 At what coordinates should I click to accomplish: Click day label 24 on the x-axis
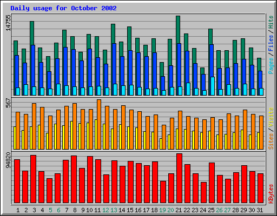point(203,210)
